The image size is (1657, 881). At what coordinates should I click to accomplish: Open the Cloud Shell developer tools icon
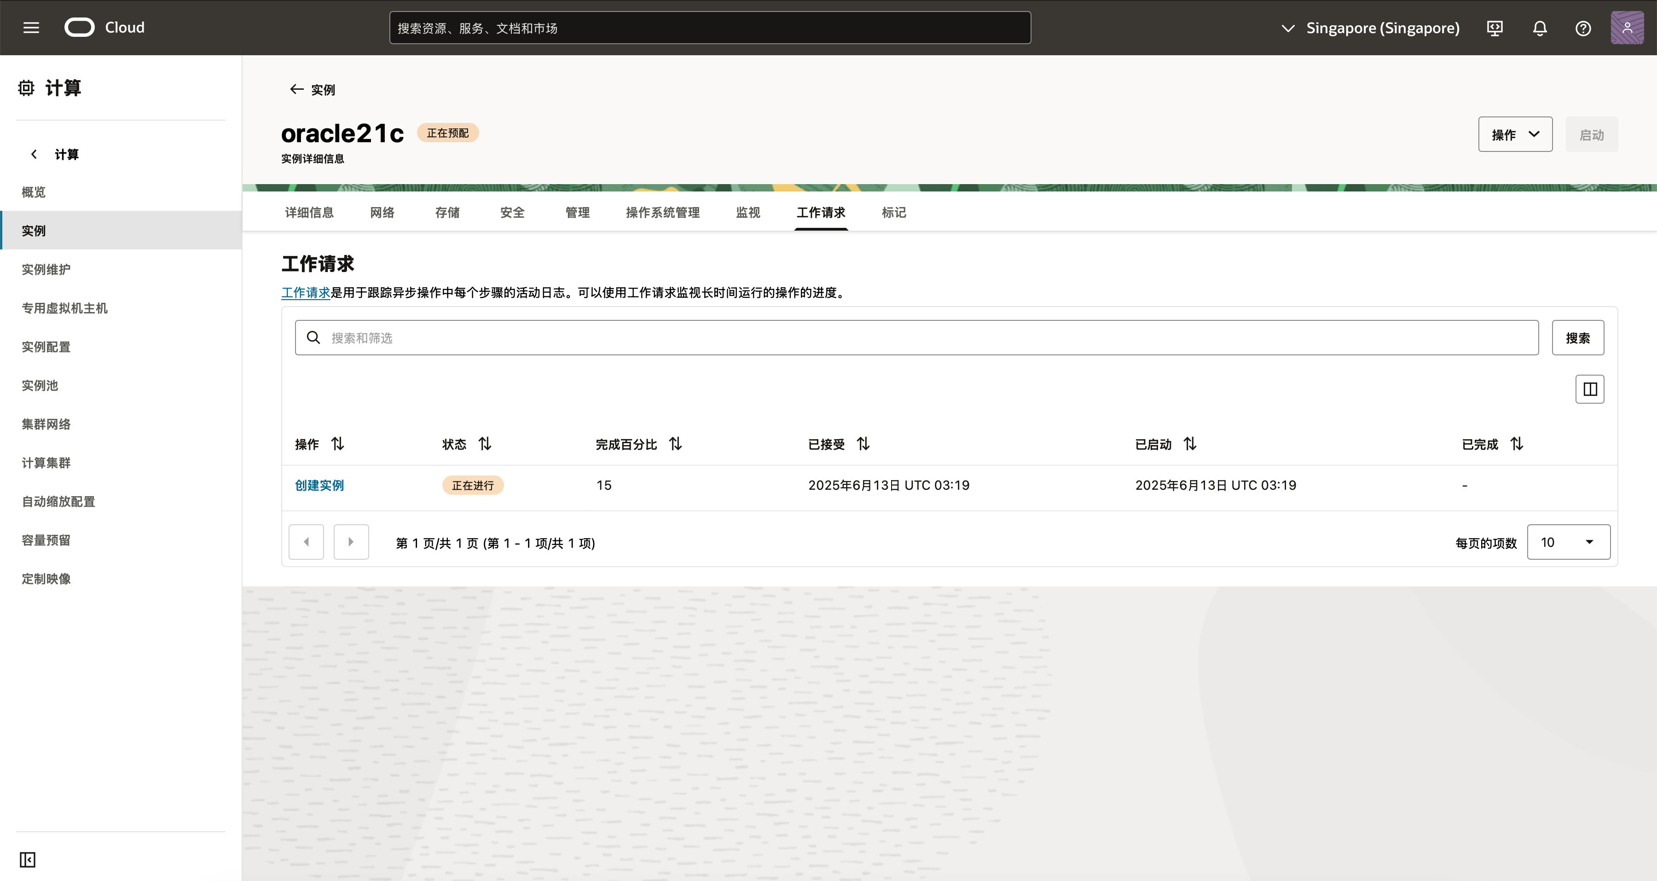pos(1495,28)
